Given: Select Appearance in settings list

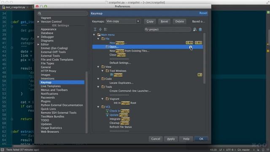Looking at the screenshot, I should click(x=49, y=29).
